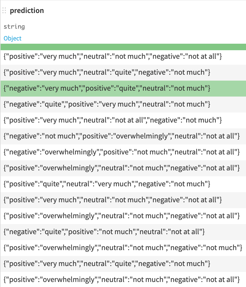
Task: Select the negative overwhelmingly prediction cell
Action: 121,152
